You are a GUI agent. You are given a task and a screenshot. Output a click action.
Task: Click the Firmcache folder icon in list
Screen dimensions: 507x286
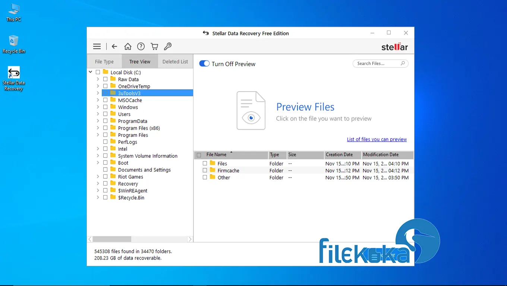(x=212, y=170)
